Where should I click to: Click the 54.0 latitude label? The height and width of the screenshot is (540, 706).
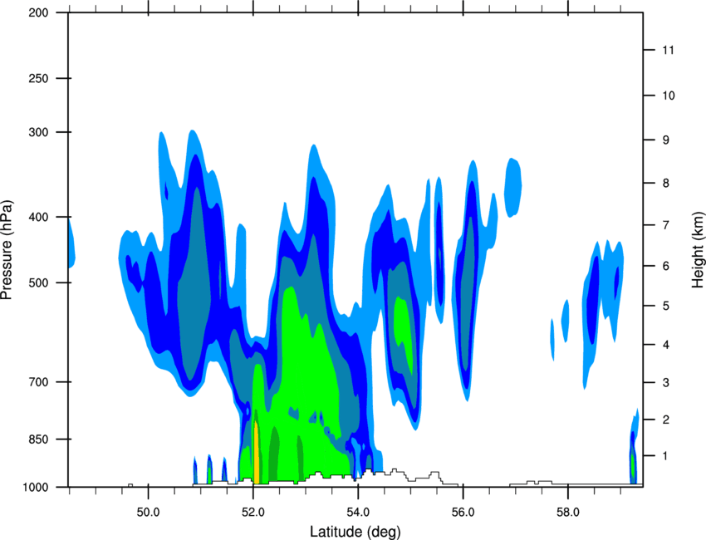pyautogui.click(x=358, y=513)
